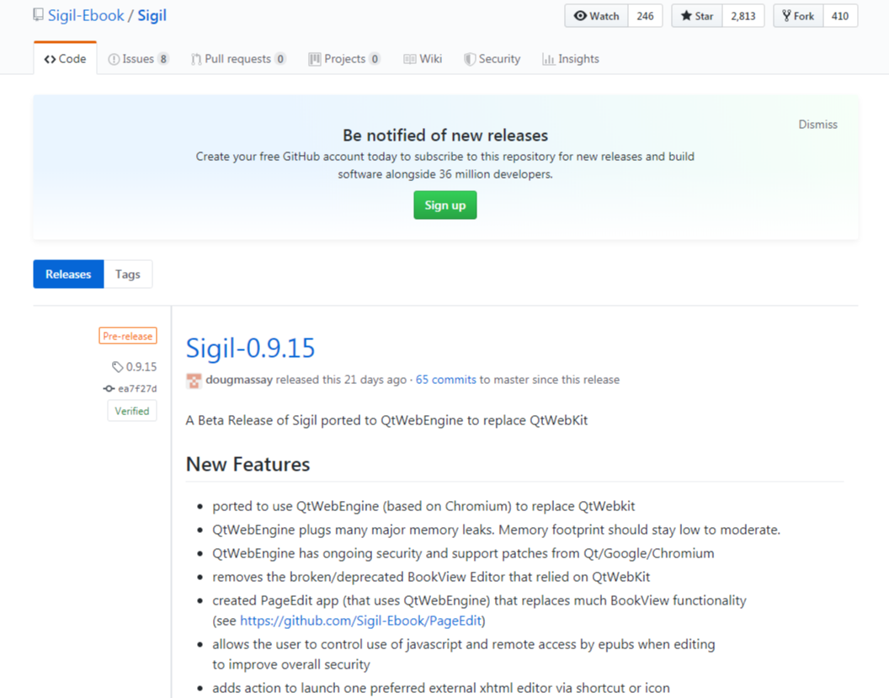The height and width of the screenshot is (698, 889).
Task: Open the Pull requests tab
Action: [238, 59]
